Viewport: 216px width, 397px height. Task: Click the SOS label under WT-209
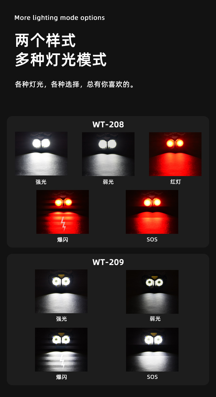click(x=152, y=377)
